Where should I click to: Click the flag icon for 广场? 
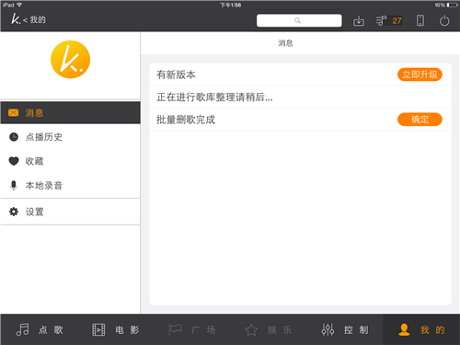tap(175, 329)
